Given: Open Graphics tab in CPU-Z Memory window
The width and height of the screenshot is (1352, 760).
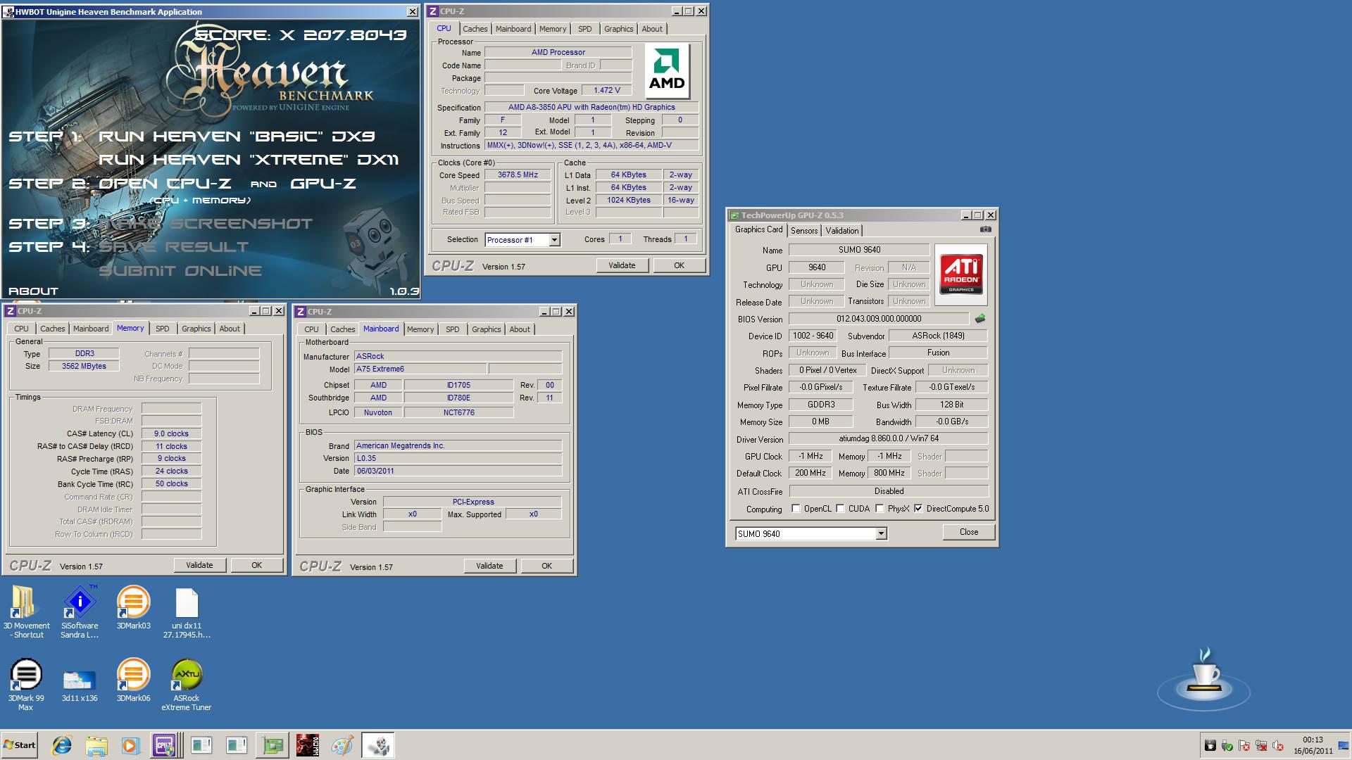Looking at the screenshot, I should 196,329.
